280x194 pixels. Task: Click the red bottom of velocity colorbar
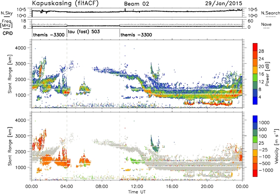(x=255, y=173)
